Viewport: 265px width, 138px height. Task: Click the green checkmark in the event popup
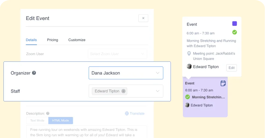234,32
